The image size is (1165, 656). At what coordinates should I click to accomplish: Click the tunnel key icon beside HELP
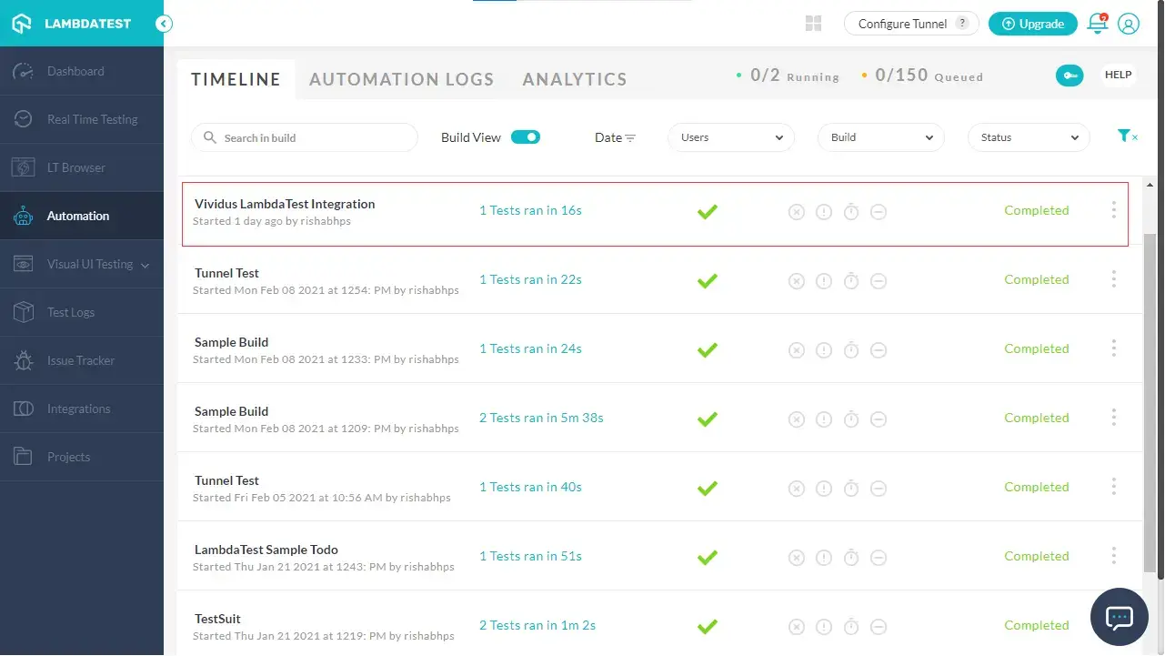[x=1070, y=76]
